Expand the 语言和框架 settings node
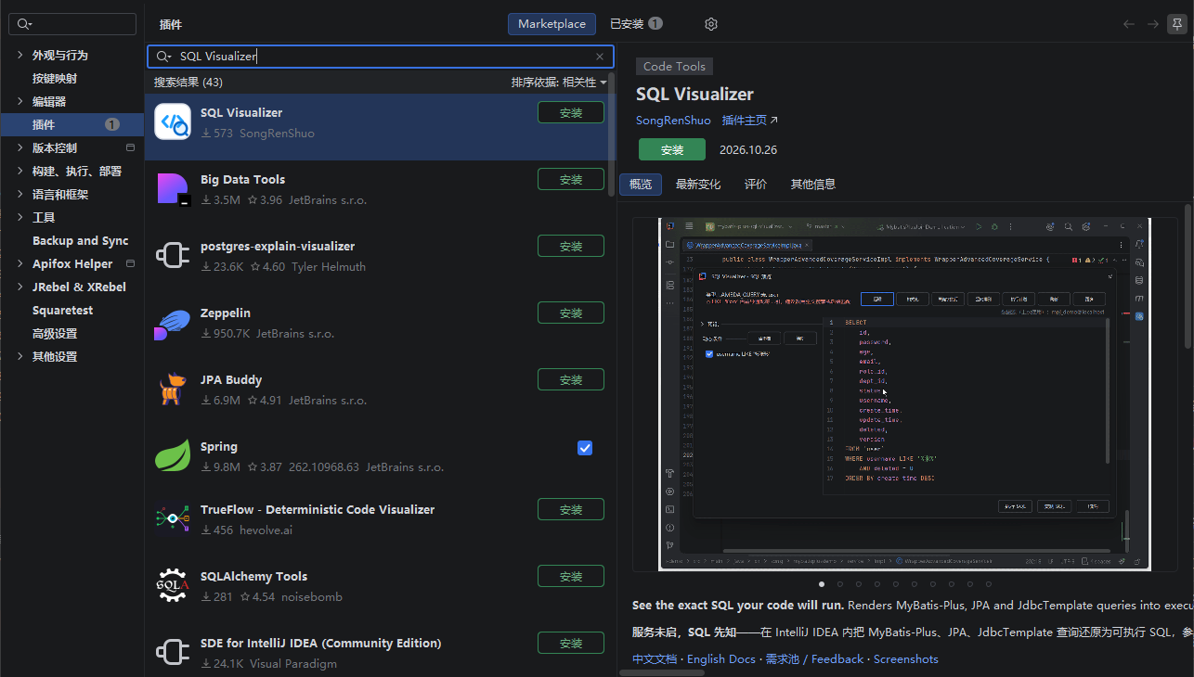Image resolution: width=1194 pixels, height=677 pixels. click(19, 195)
